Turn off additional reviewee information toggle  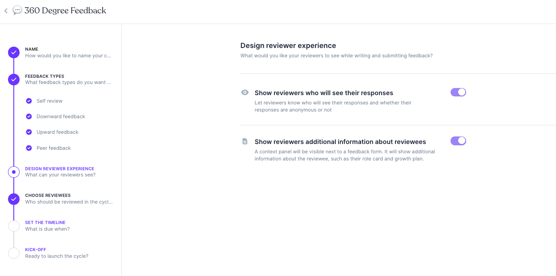click(x=458, y=141)
